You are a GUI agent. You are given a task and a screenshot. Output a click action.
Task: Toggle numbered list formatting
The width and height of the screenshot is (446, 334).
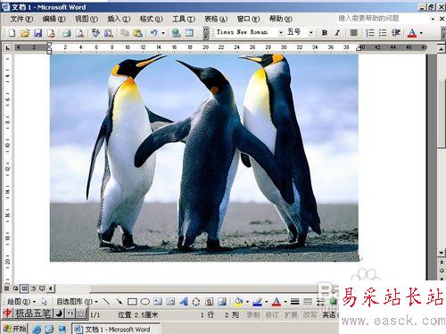point(370,33)
